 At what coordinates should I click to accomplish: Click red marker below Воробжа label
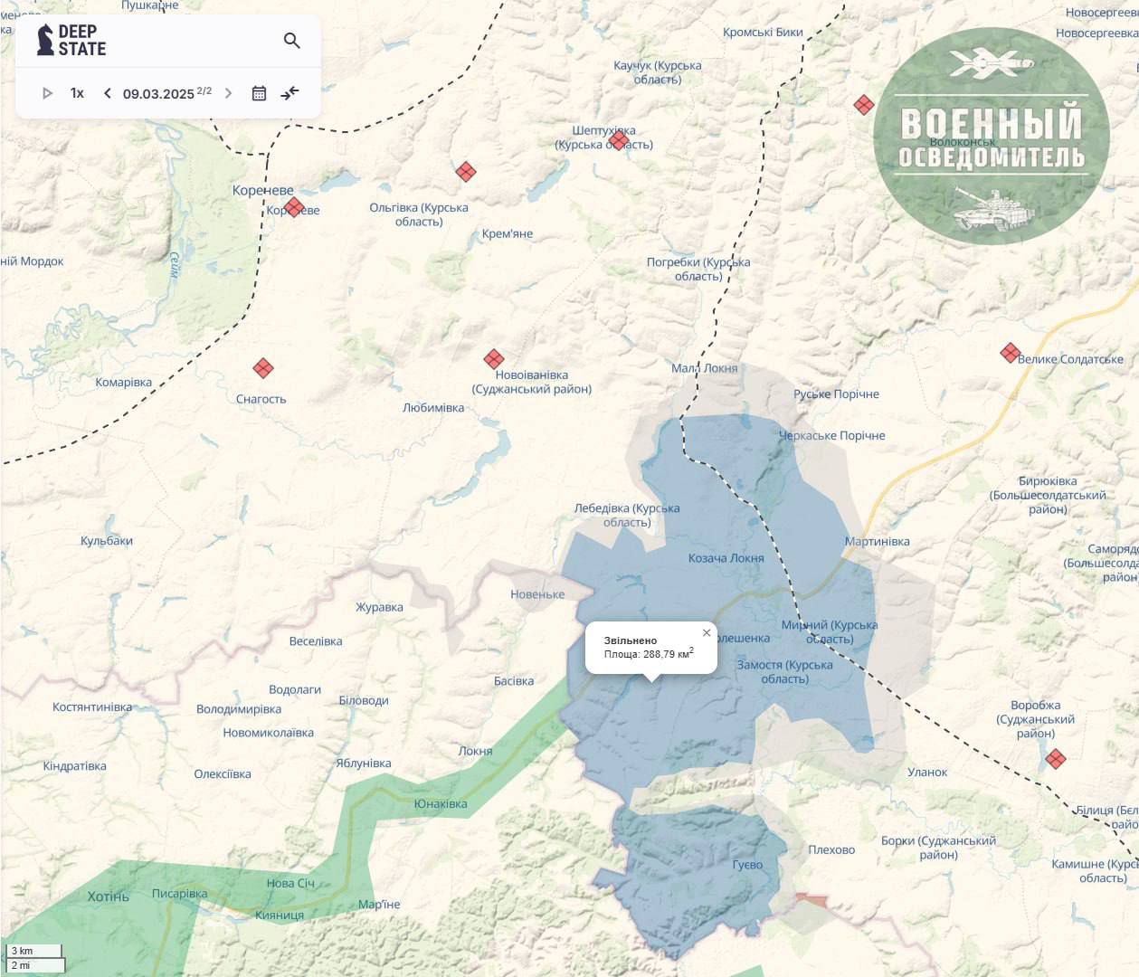(x=1055, y=758)
